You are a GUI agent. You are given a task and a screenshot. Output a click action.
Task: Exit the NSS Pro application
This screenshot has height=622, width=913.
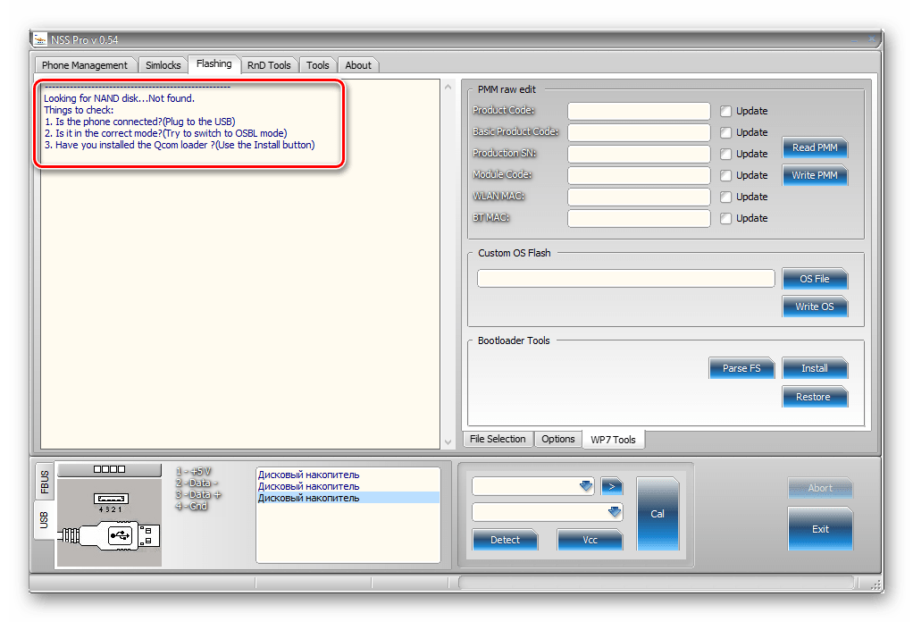coord(820,529)
